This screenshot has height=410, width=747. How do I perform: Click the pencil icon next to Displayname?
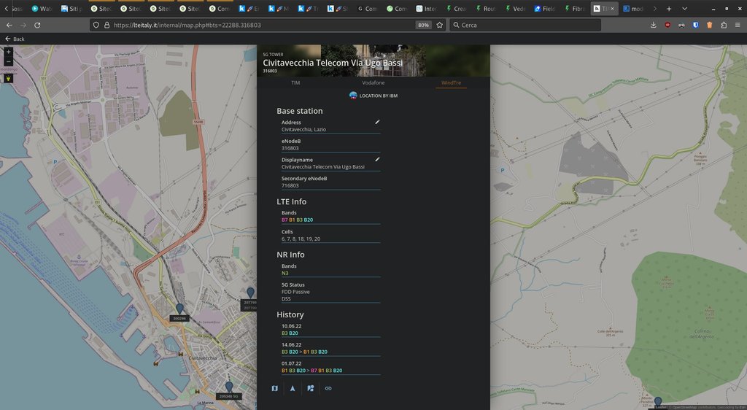pyautogui.click(x=377, y=159)
